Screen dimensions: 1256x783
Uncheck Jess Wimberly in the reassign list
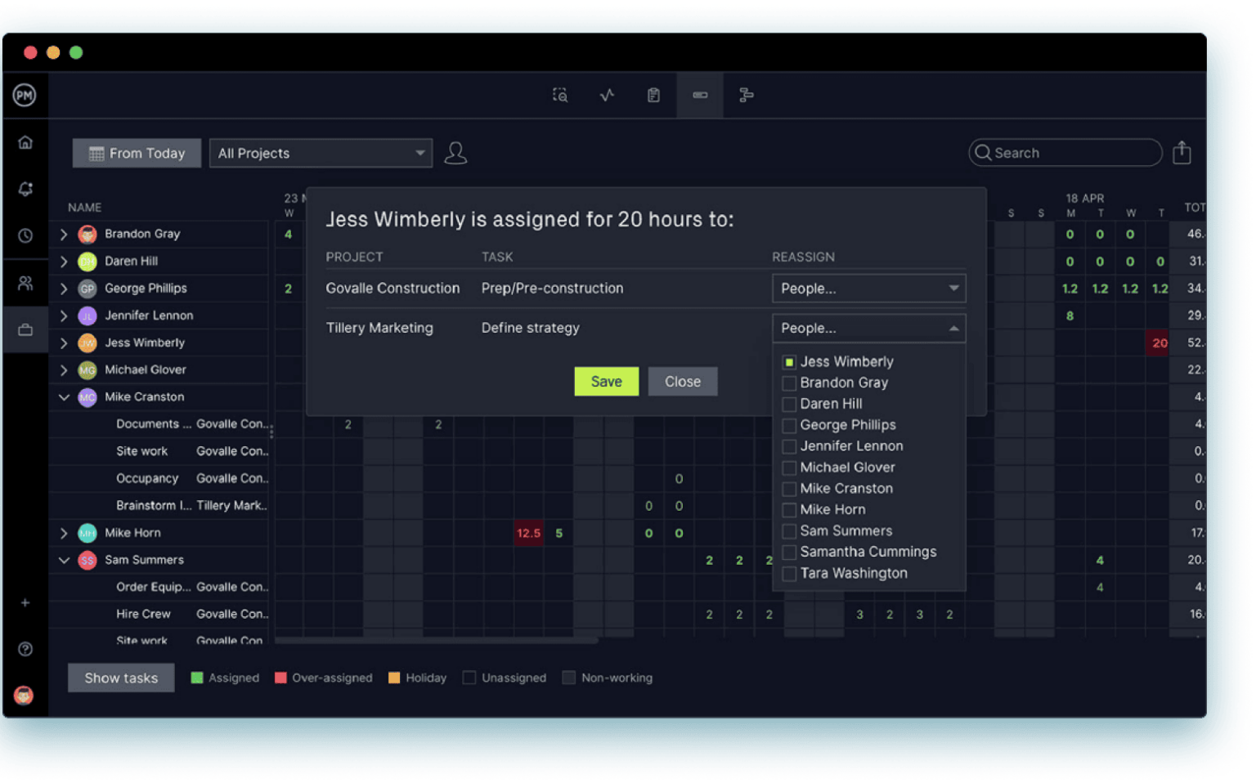pos(789,361)
